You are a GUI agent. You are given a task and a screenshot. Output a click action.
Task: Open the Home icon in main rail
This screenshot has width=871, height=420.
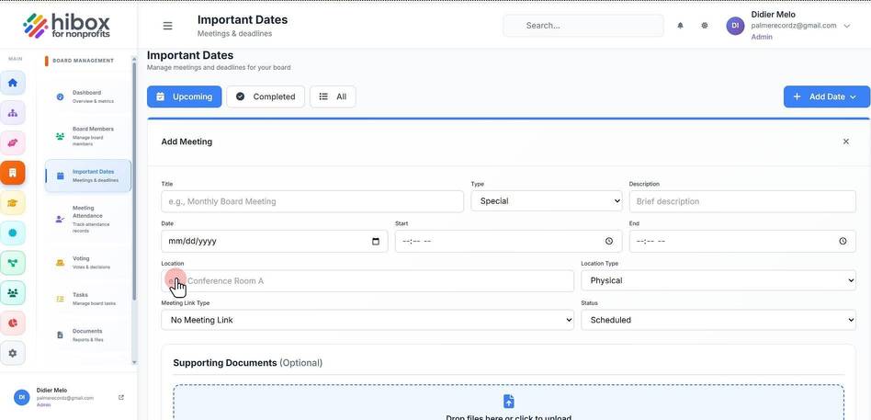(x=13, y=83)
